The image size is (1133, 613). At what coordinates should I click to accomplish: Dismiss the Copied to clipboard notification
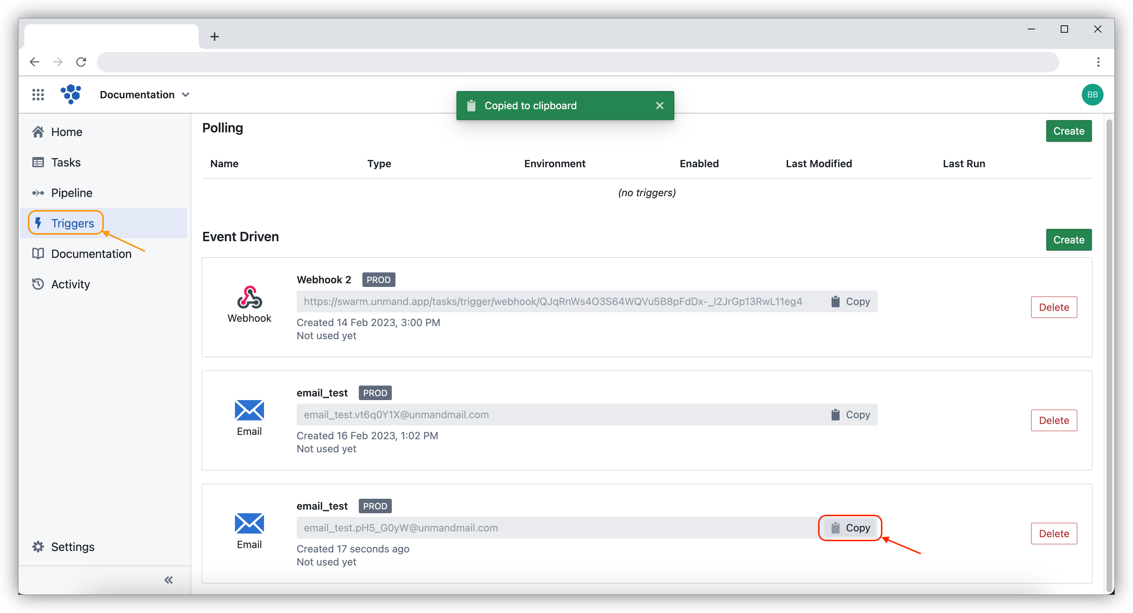pyautogui.click(x=659, y=106)
